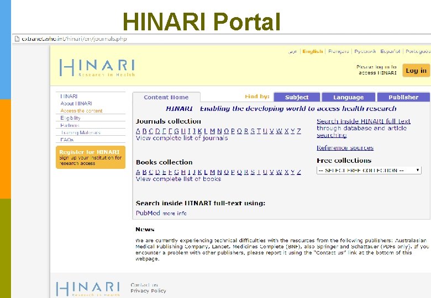The width and height of the screenshot is (431, 298).
Task: Open Privacy Policy in footer
Action: click(x=148, y=291)
